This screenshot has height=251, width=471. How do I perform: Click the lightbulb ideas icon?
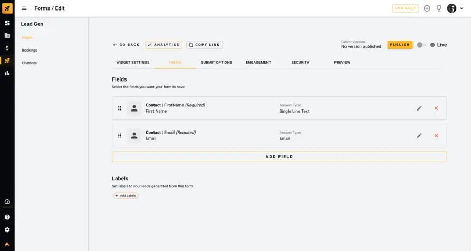point(439,8)
